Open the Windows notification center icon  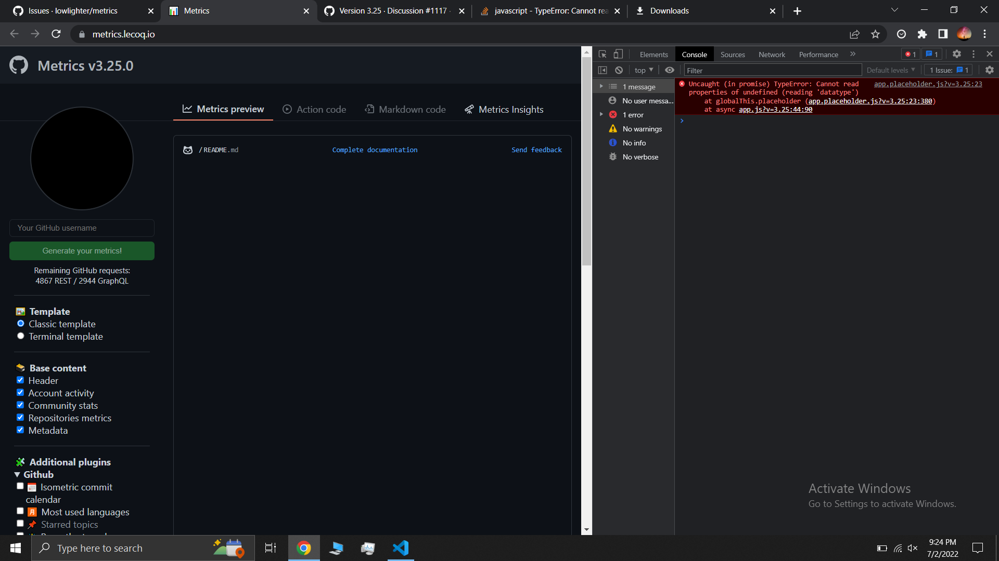(978, 548)
